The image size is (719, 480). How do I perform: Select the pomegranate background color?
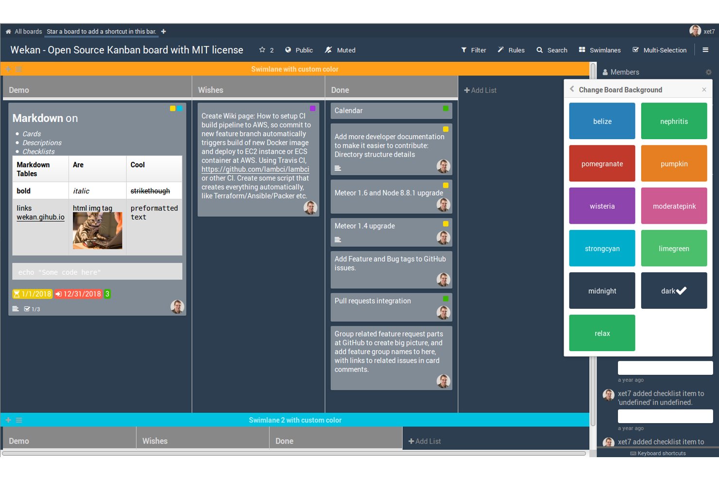coord(602,163)
